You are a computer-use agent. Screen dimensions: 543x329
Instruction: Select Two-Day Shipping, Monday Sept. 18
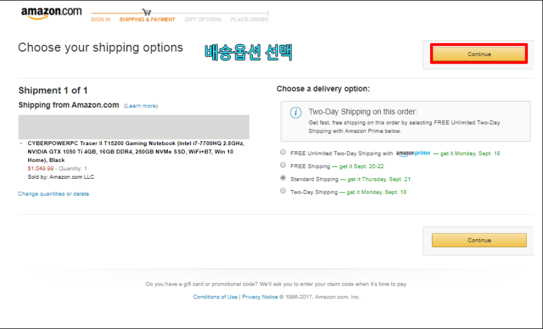point(283,191)
